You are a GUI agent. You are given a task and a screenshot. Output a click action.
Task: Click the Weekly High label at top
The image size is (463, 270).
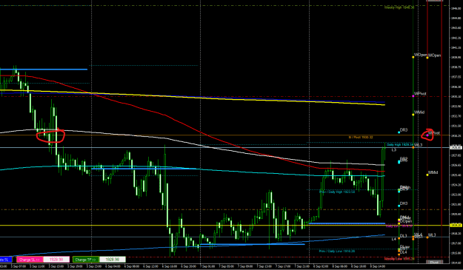(x=399, y=7)
